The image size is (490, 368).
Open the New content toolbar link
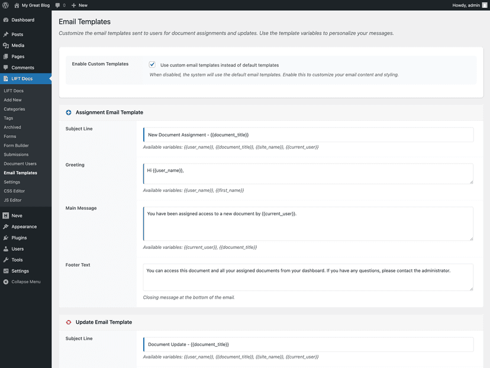(79, 5)
